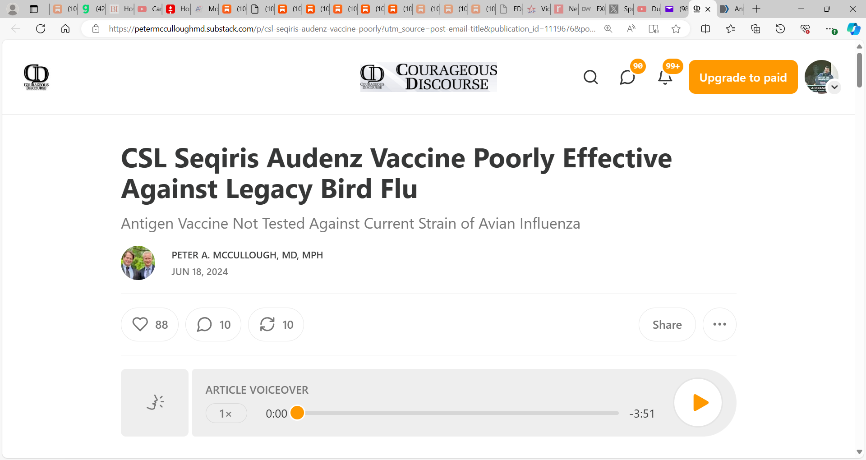Play the article voiceover
Viewport: 866px width, 460px height.
point(698,402)
